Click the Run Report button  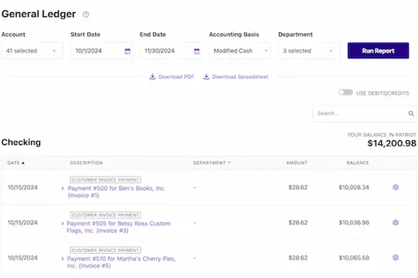(378, 51)
